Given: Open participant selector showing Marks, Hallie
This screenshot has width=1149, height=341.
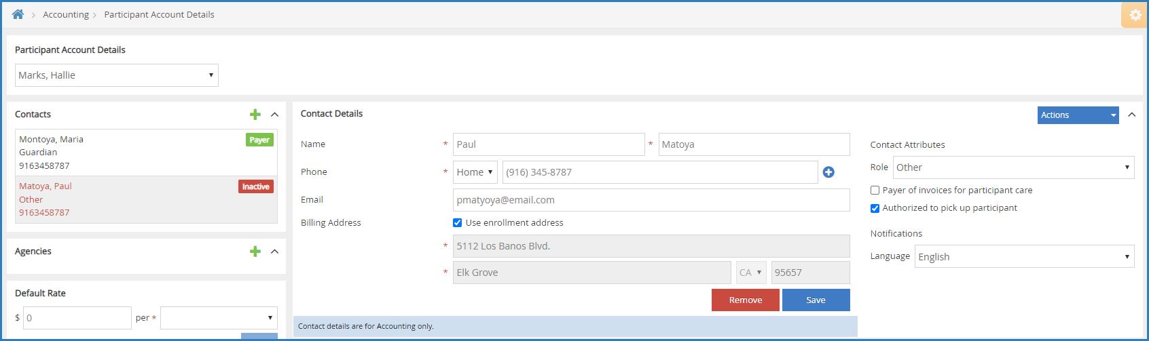Looking at the screenshot, I should click(117, 75).
